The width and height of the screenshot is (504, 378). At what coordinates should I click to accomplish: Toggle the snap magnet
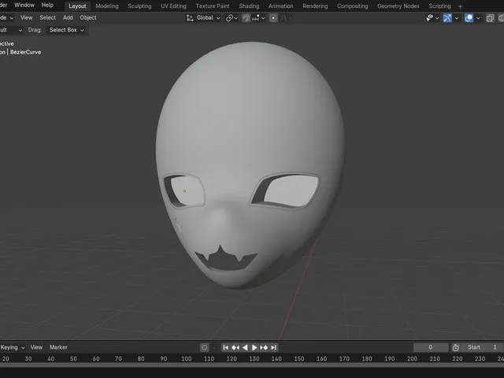[246, 18]
